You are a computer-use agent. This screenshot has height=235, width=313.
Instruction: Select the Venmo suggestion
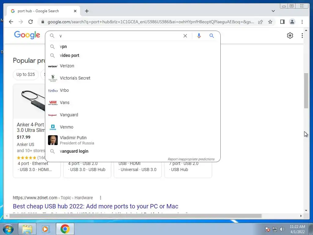click(x=133, y=127)
